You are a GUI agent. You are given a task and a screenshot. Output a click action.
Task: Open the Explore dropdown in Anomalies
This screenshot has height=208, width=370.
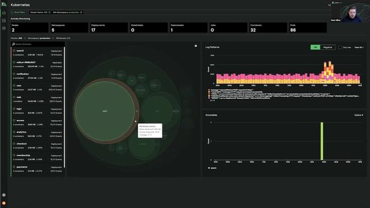pos(358,115)
